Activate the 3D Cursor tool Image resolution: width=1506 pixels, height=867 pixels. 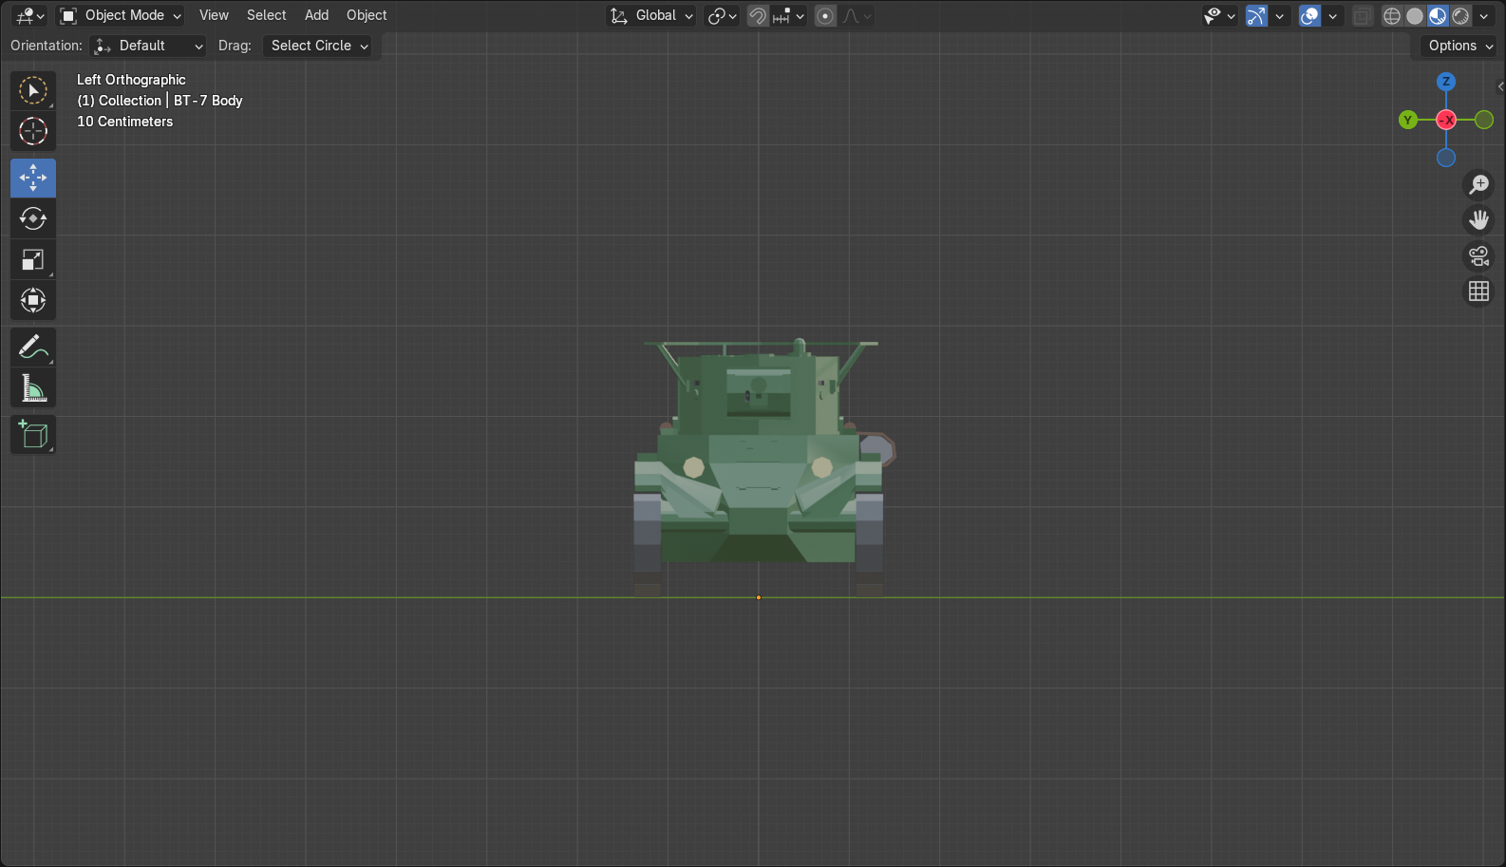[x=33, y=131]
